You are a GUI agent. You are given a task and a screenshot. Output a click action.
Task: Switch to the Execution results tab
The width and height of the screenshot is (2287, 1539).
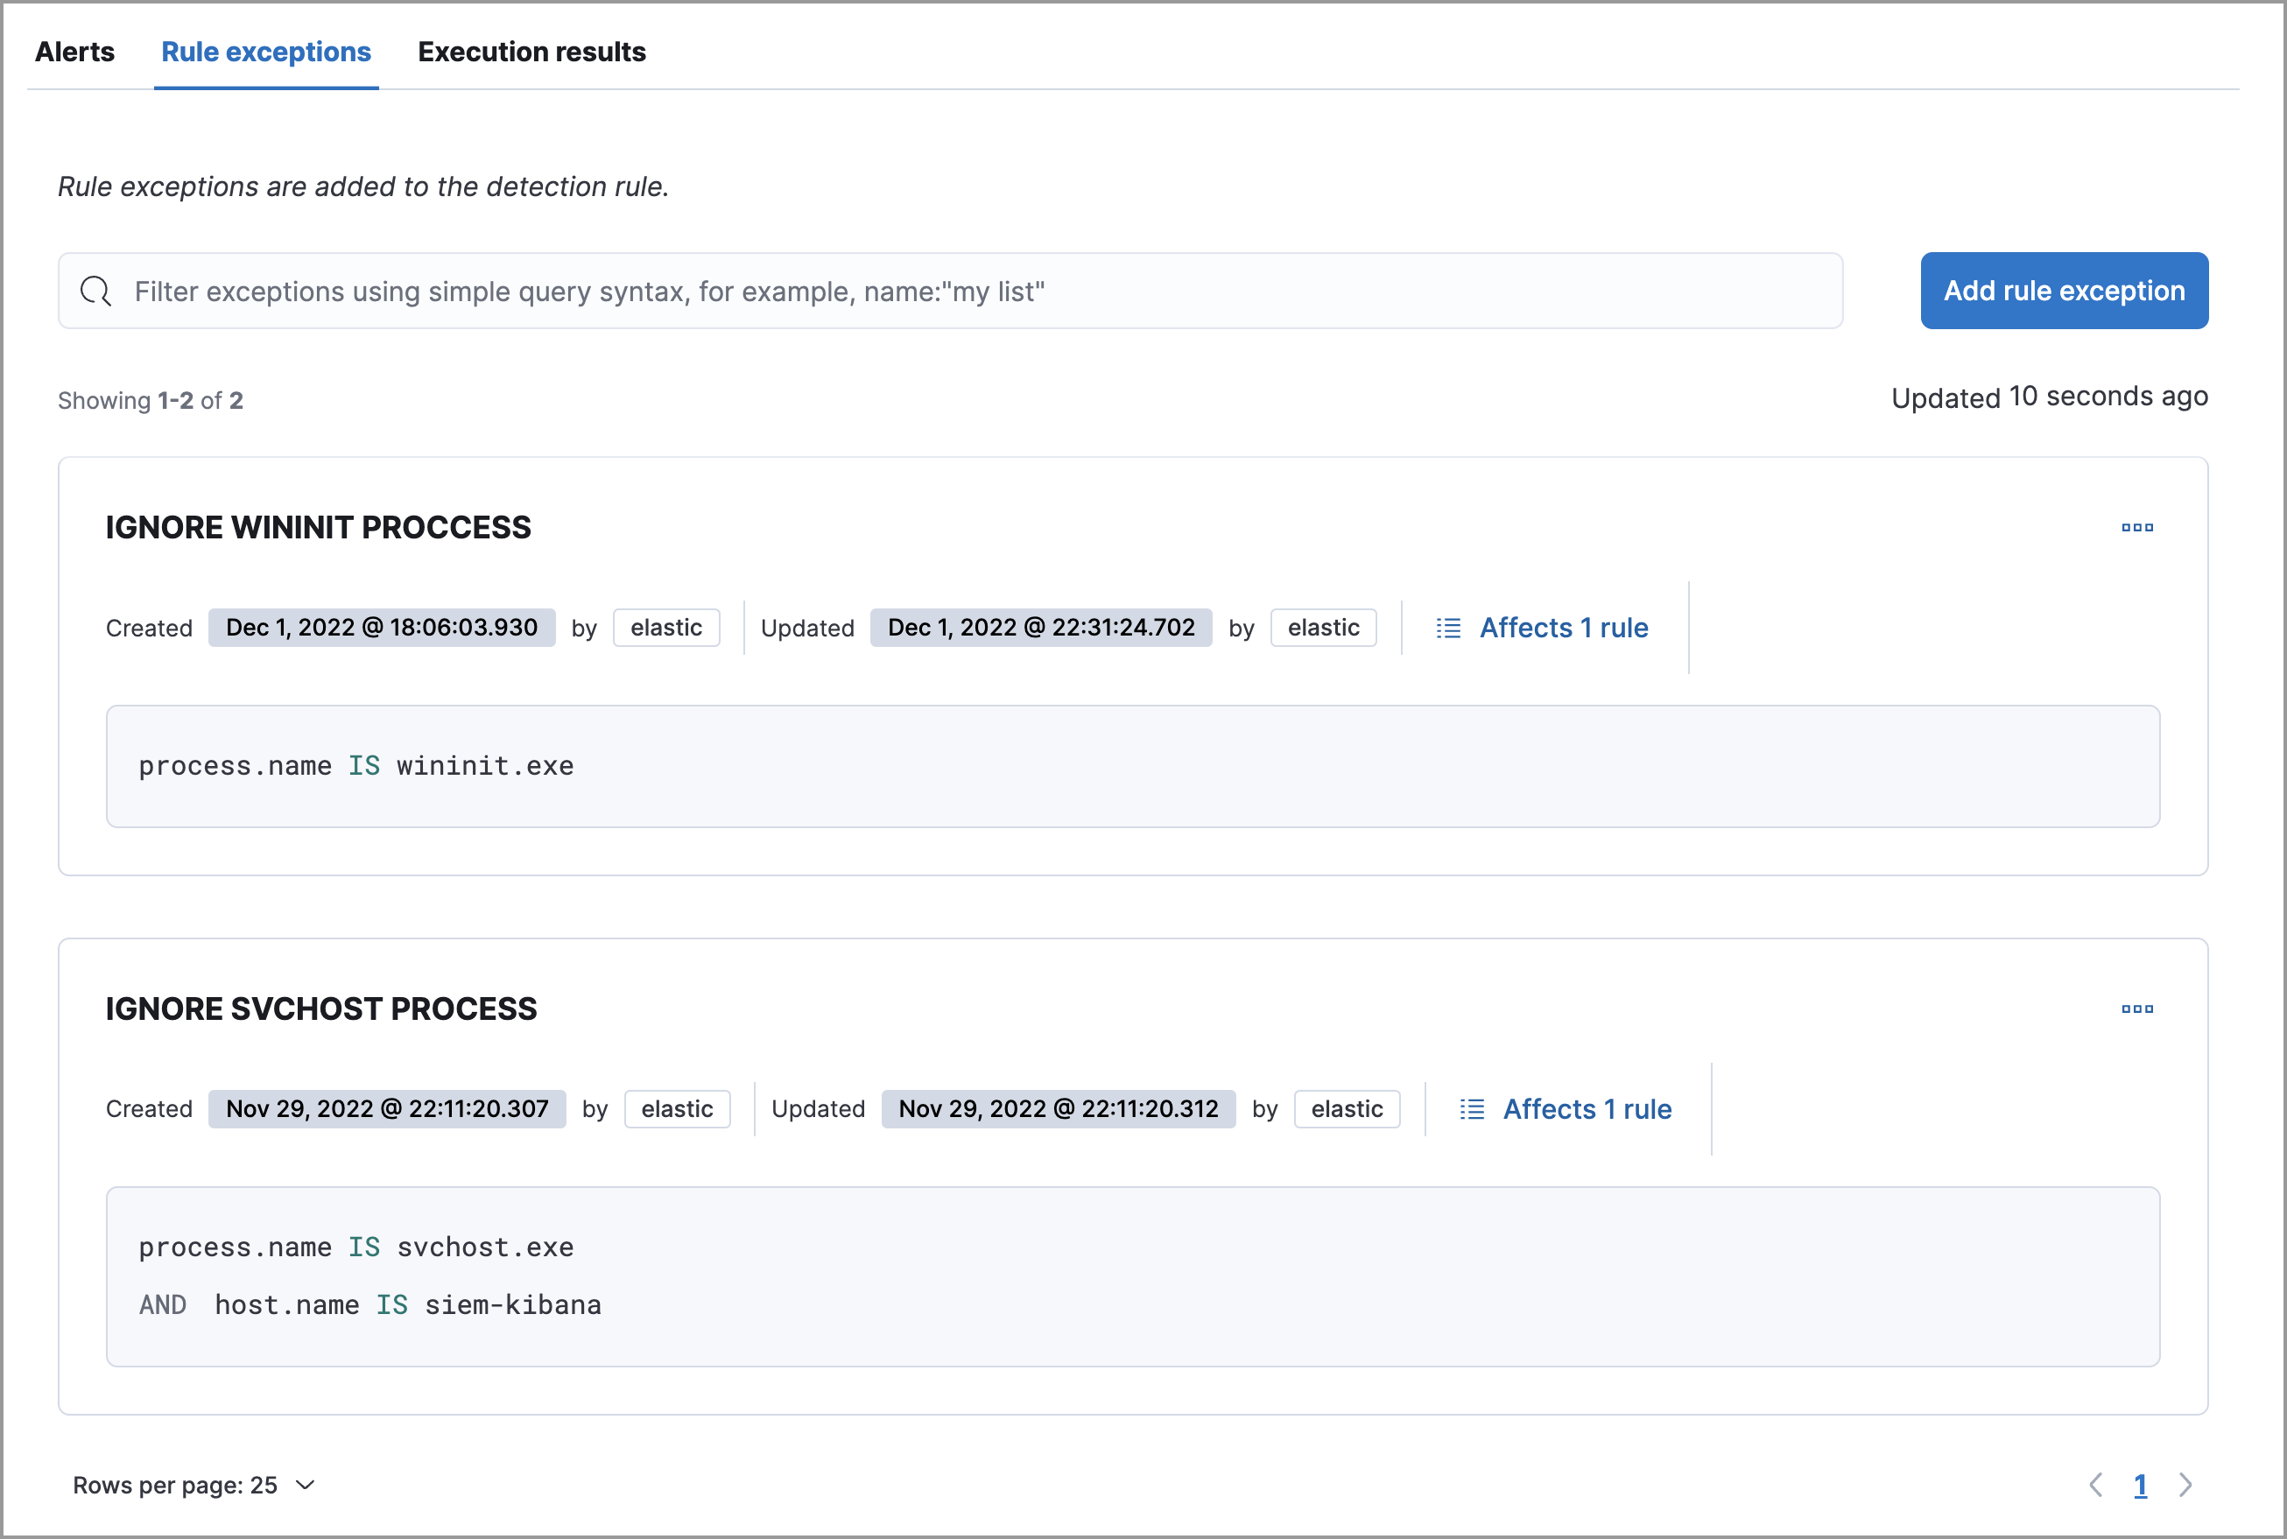pos(531,52)
